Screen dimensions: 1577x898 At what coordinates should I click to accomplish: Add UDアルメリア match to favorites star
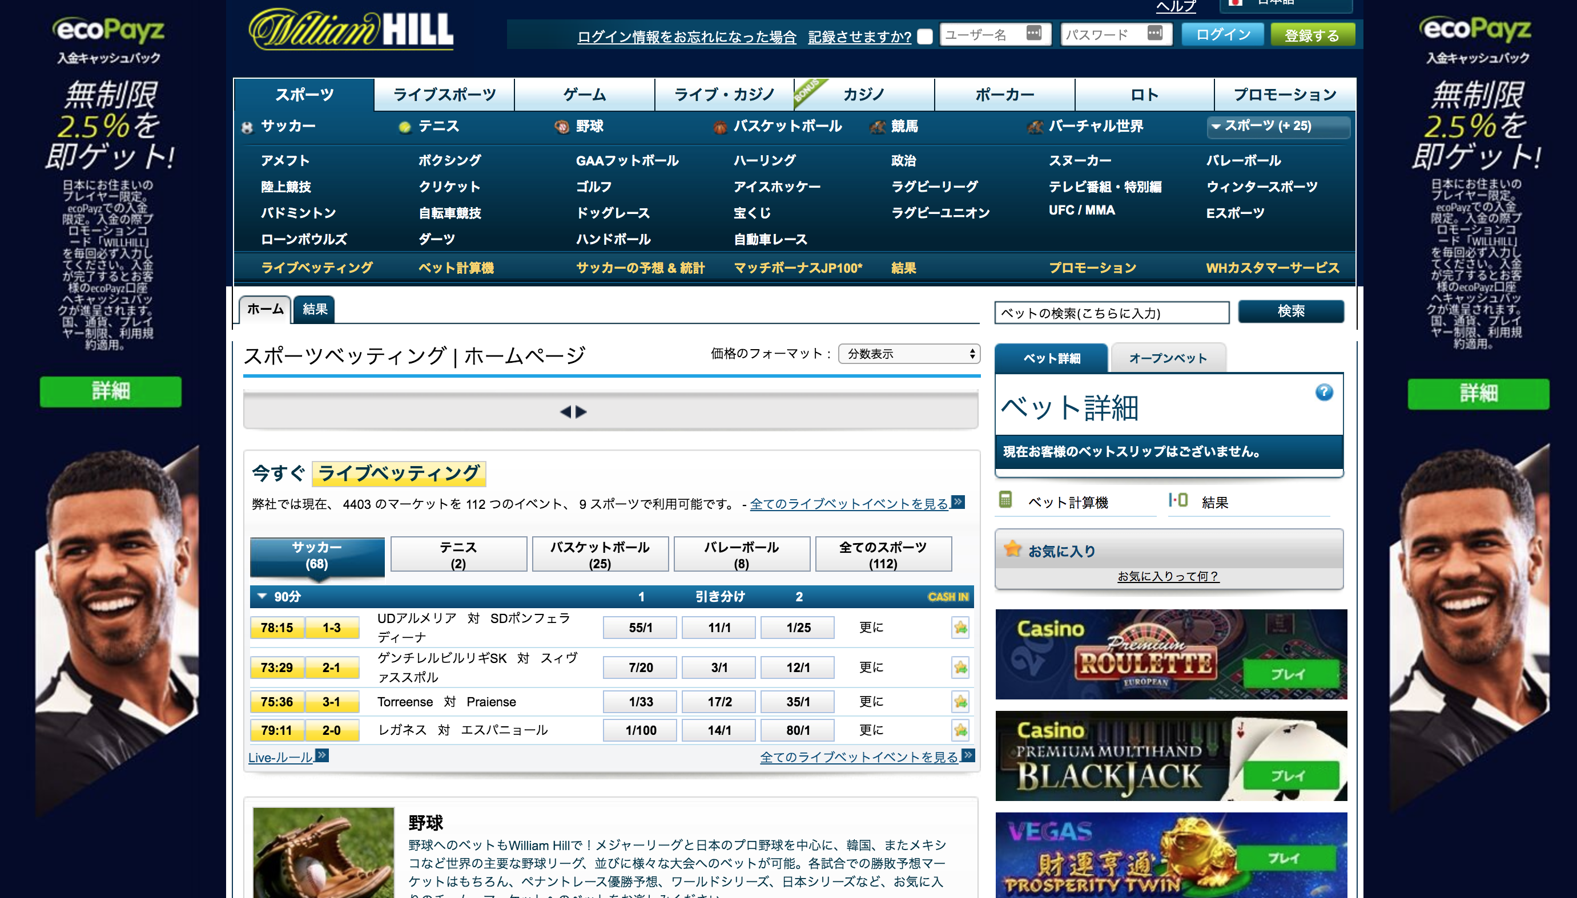(x=960, y=628)
